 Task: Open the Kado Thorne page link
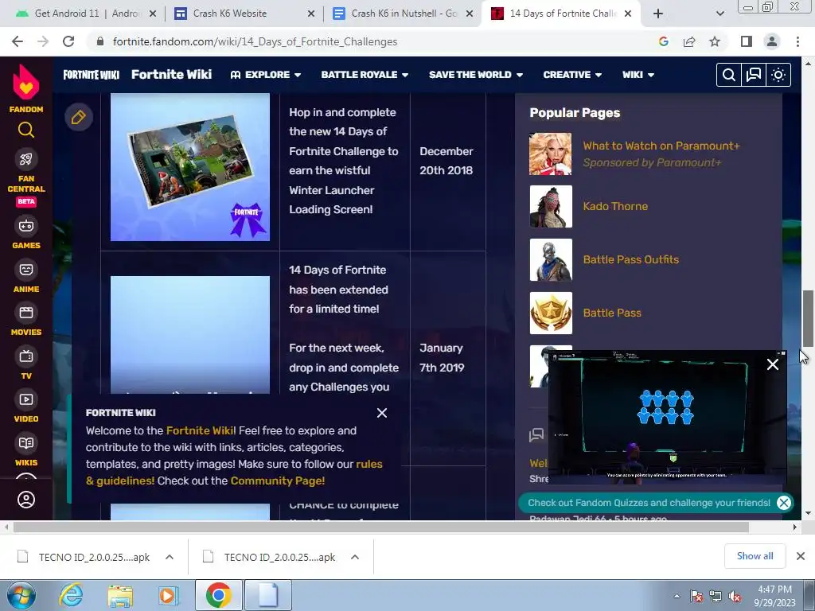coord(615,206)
